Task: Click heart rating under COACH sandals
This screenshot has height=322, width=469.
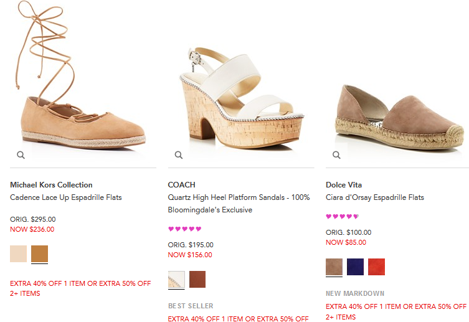Action: pos(184,229)
